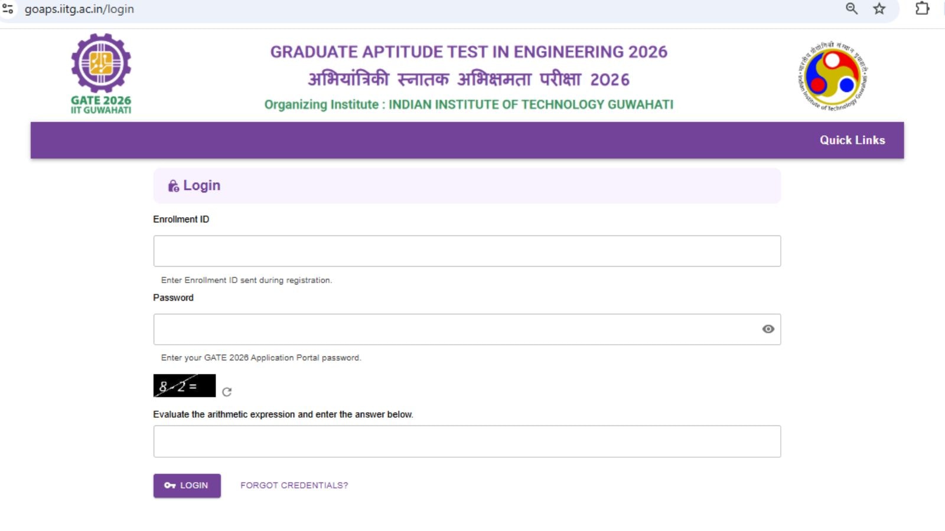Refresh the arithmetic captcha image
Viewport: 945px width, 531px height.
coord(227,391)
